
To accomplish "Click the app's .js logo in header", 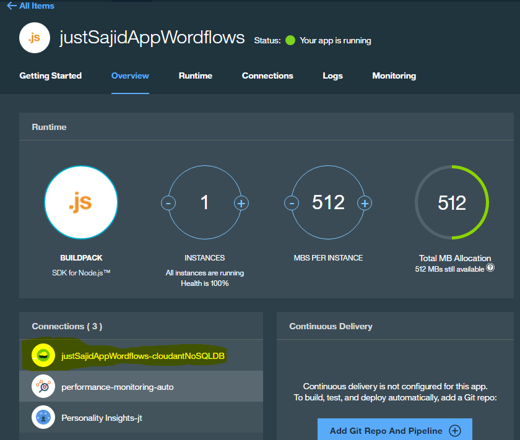I will [x=35, y=38].
